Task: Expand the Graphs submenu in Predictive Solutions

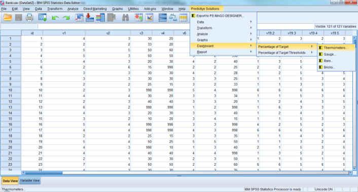Action: point(223,40)
